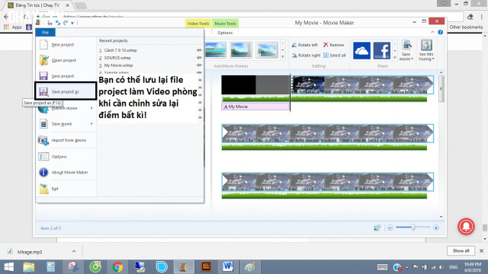The height and width of the screenshot is (274, 488).
Task: Click the red Remove icon
Action: pos(326,45)
